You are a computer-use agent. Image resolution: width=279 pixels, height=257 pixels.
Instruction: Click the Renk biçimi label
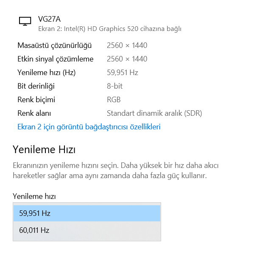click(x=36, y=100)
